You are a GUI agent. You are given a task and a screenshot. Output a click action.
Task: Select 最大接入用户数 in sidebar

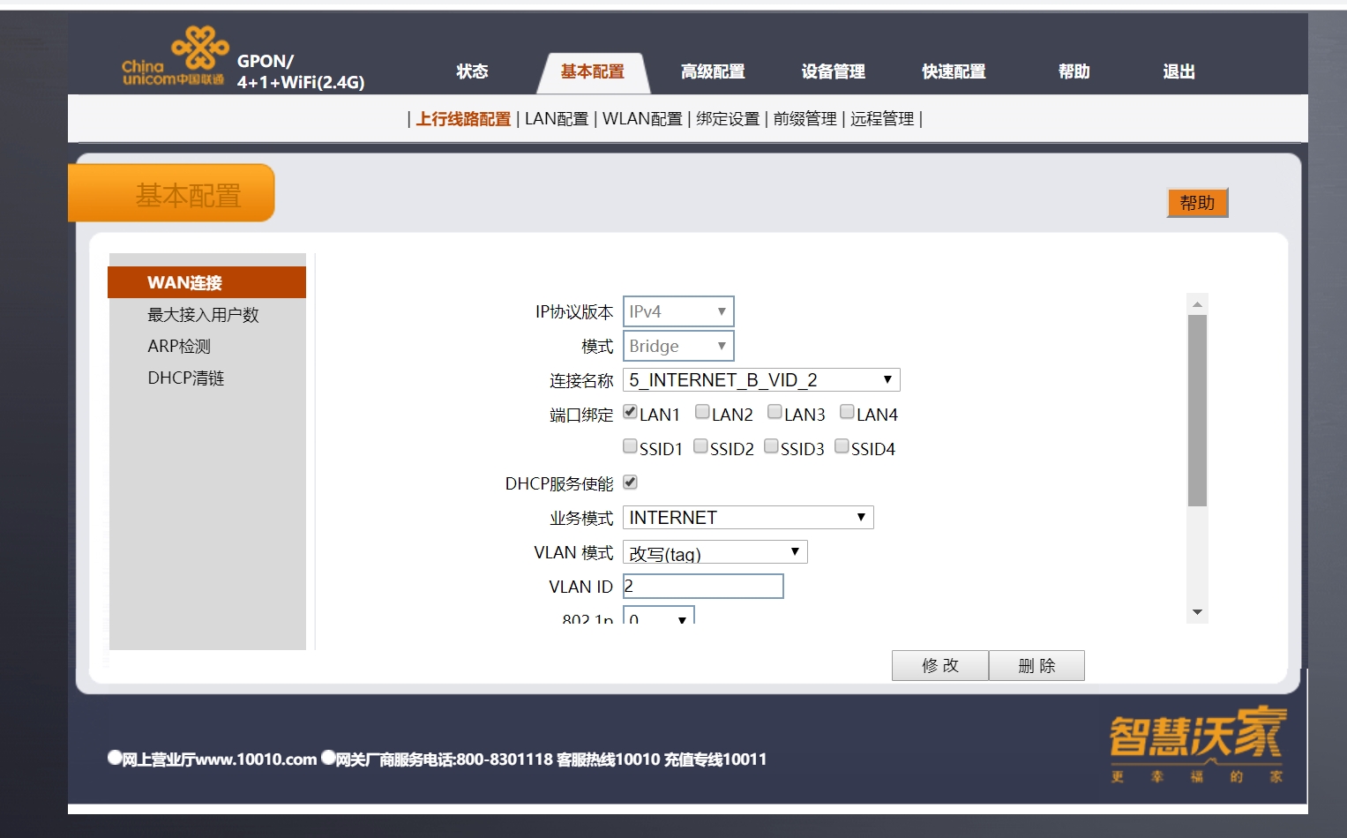(203, 315)
